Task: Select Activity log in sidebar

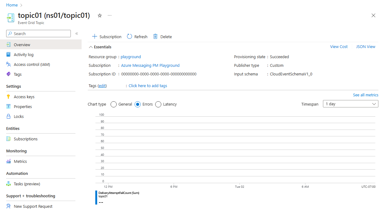Action: (24, 54)
